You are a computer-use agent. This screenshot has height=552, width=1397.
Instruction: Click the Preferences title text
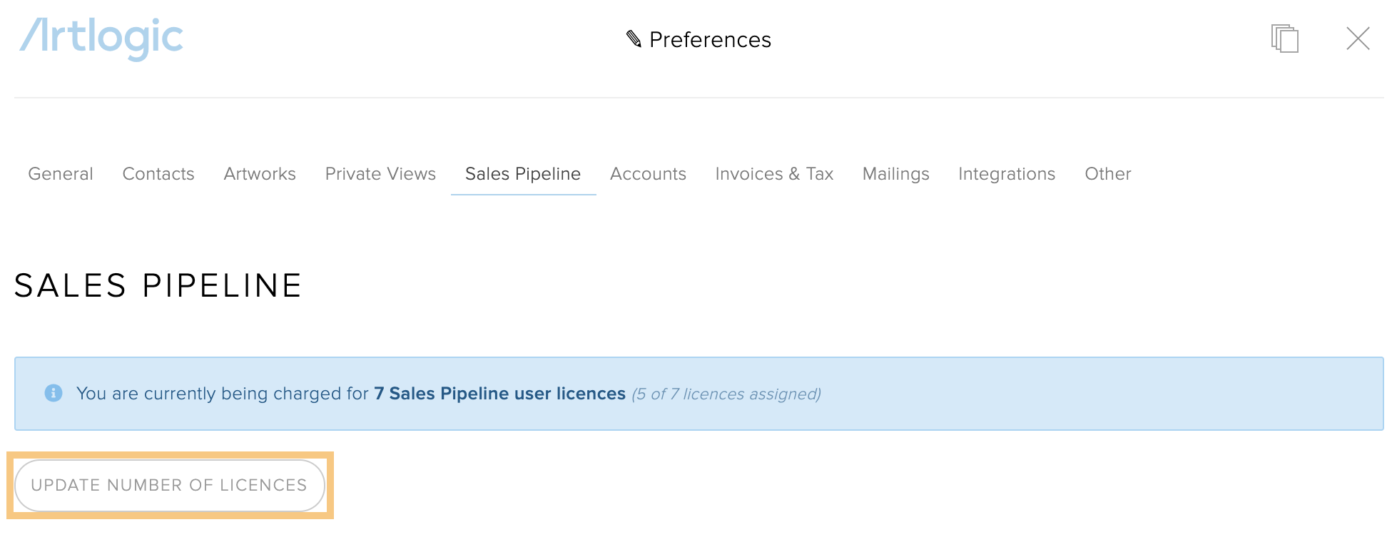710,40
